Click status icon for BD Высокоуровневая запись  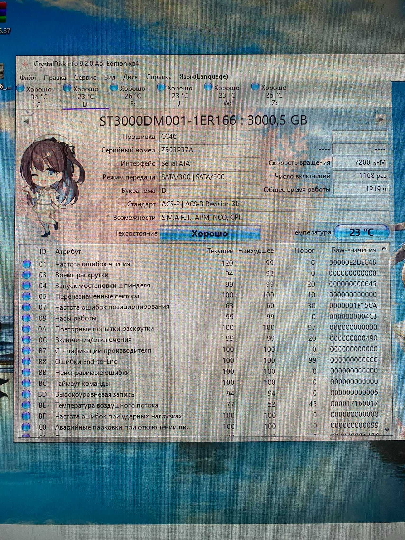(26, 394)
